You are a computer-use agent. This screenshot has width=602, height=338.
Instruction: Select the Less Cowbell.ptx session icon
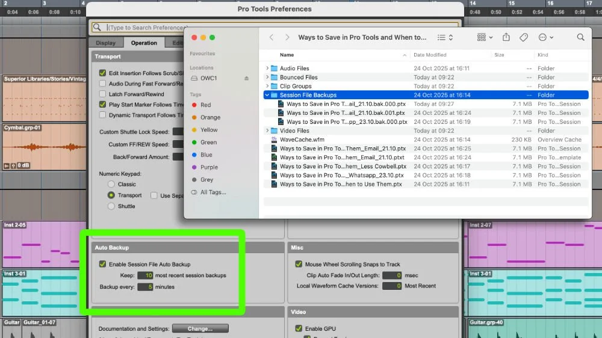click(x=274, y=166)
